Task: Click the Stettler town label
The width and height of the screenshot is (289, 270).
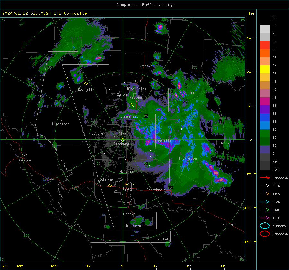Action: tap(187, 93)
